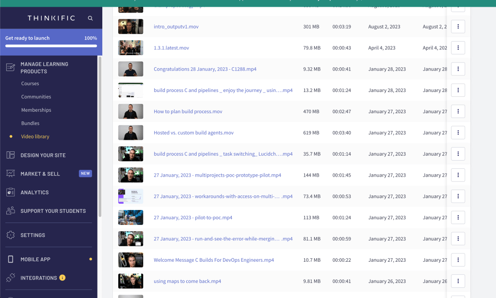This screenshot has height=298, width=496.
Task: Expand the Mobile App section
Action: point(35,259)
